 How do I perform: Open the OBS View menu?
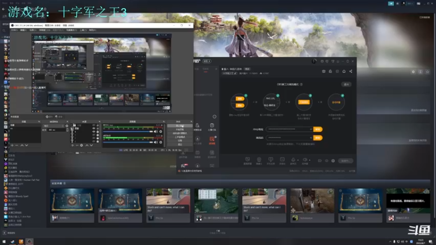pos(33,30)
